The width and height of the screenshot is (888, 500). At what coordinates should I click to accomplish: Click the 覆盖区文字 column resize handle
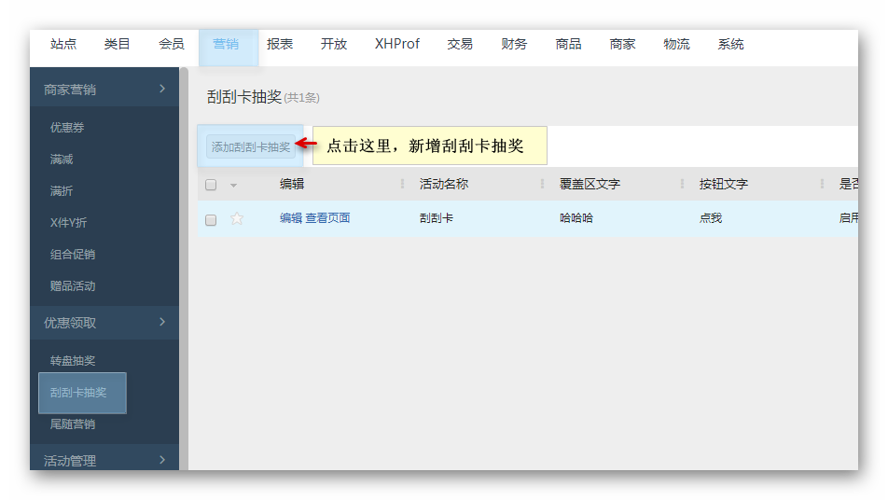682,184
